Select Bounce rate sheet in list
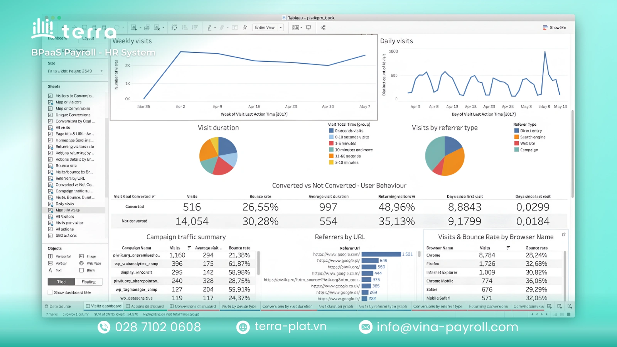The image size is (617, 347). [66, 166]
